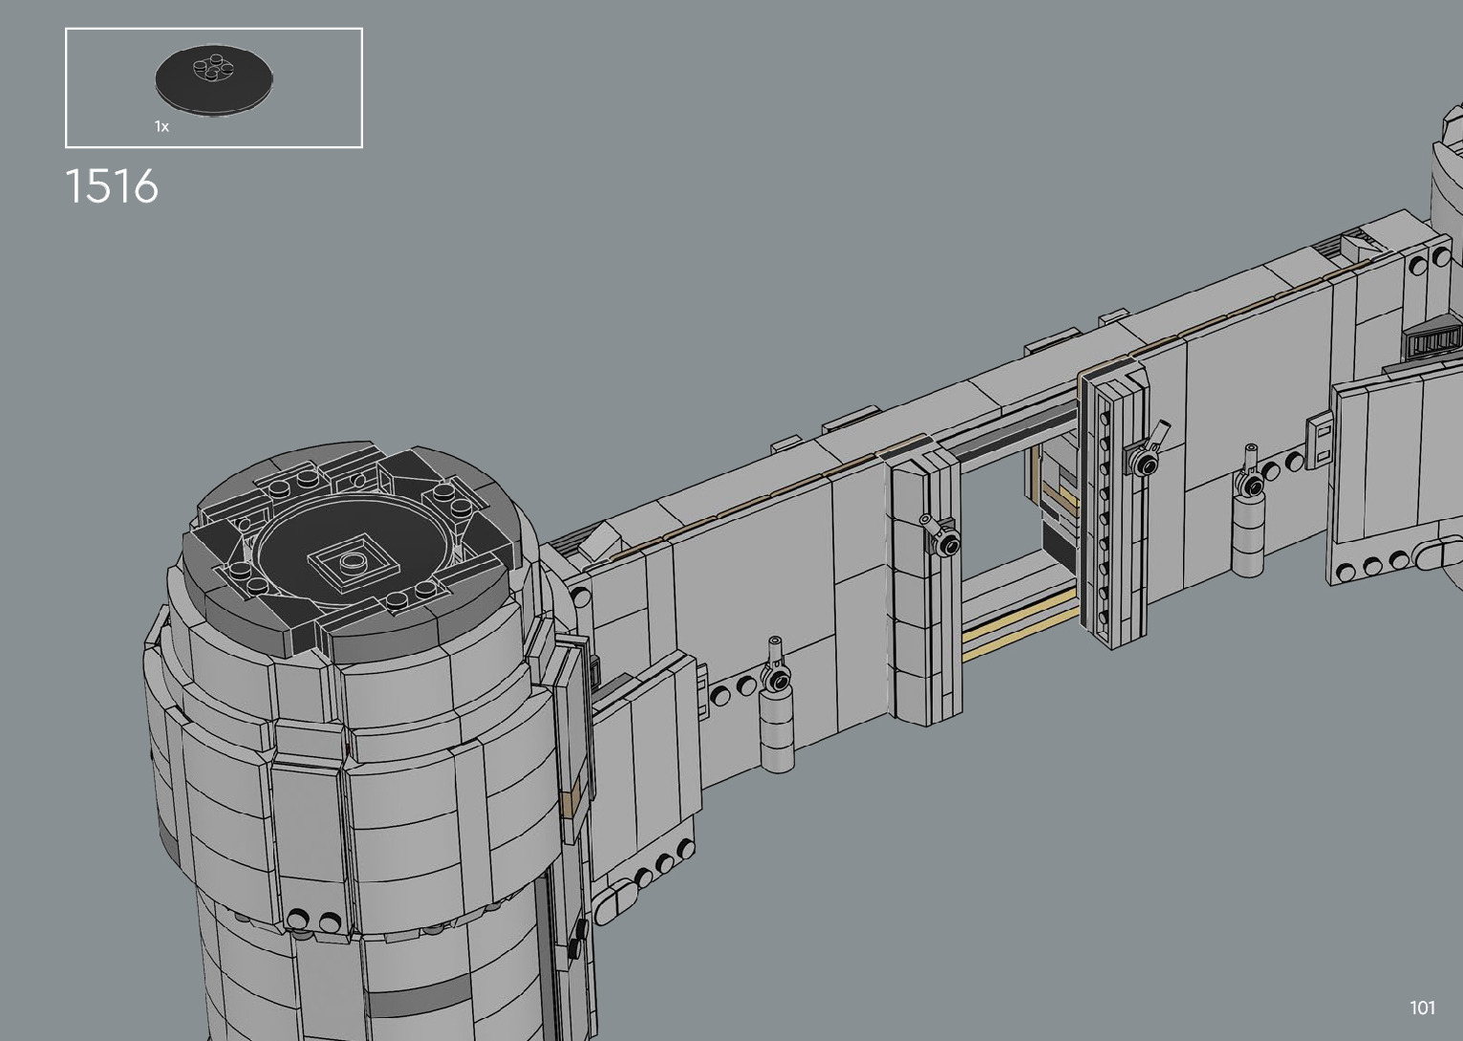Select the 1x quantity label
The image size is (1463, 1041).
pyautogui.click(x=161, y=126)
